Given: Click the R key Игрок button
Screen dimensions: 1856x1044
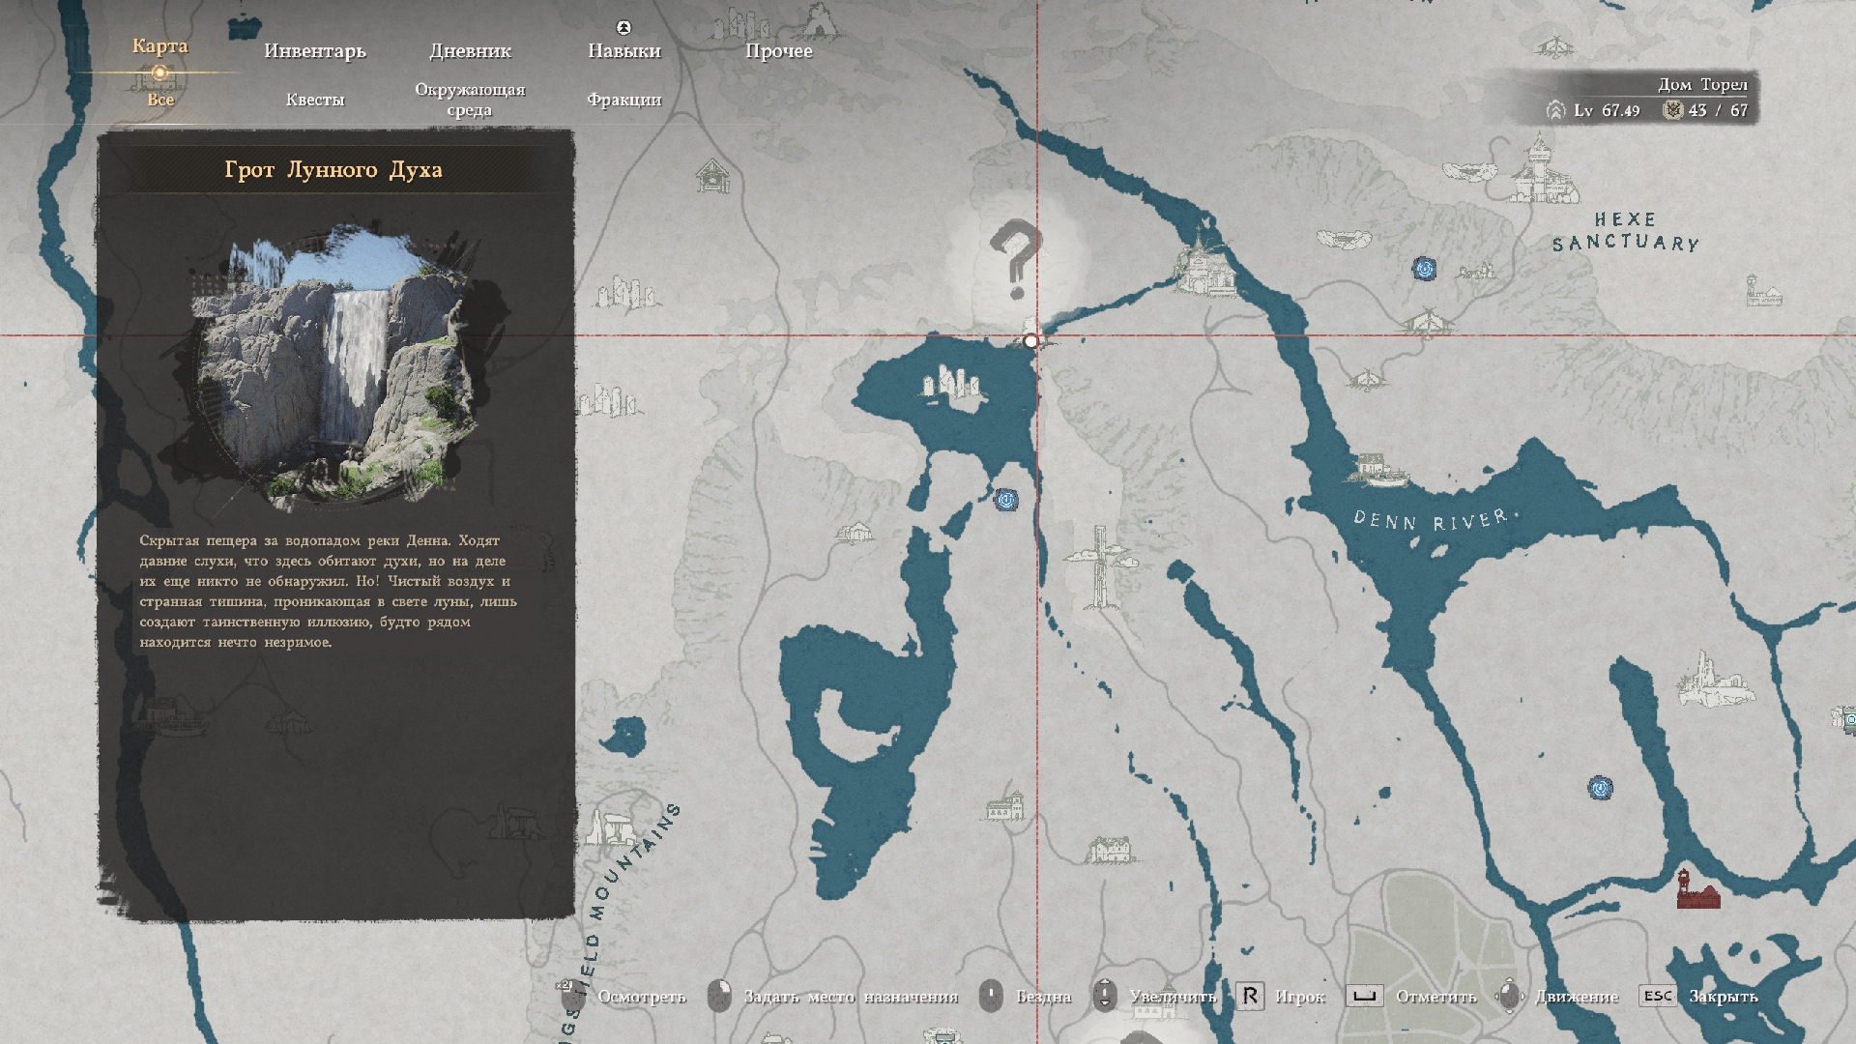Looking at the screenshot, I should pyautogui.click(x=1281, y=996).
